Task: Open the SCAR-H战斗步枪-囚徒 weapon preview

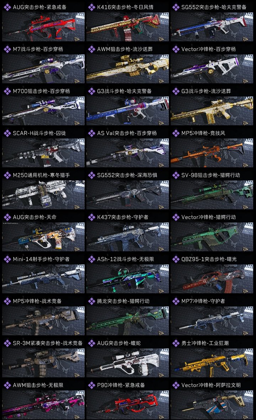Action: [43, 153]
